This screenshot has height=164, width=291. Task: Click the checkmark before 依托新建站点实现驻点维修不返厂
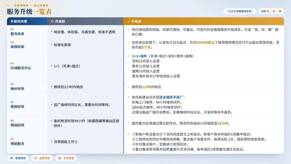coord(128,97)
